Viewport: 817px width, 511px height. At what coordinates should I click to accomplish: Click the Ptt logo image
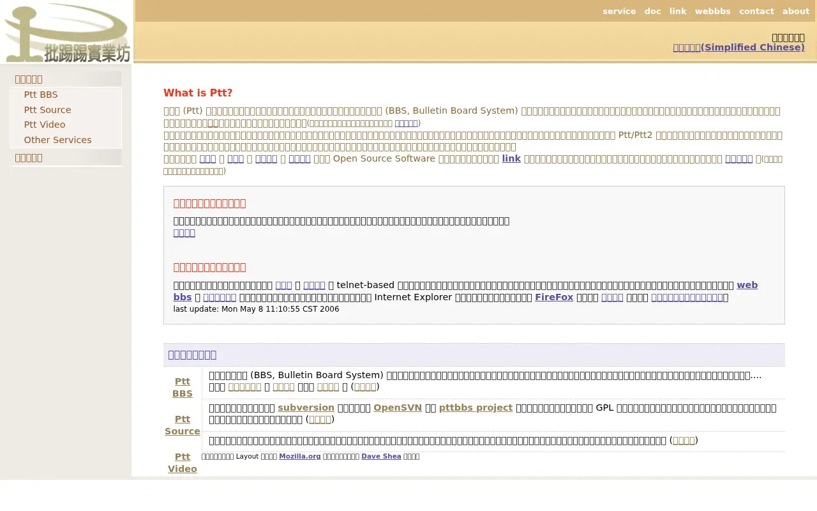(67, 32)
